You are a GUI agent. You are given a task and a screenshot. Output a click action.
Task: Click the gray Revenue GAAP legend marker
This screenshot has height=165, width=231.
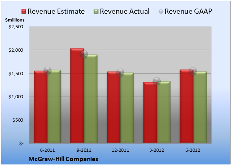pyautogui.click(x=161, y=12)
